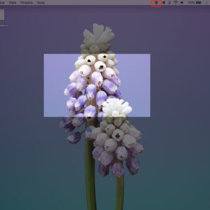Open the Wi-Fi status menu

click(x=176, y=2)
